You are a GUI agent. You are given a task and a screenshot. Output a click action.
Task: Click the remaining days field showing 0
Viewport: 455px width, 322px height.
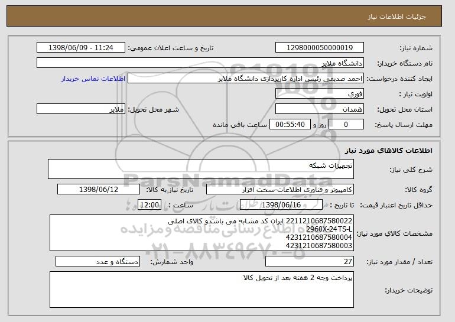coord(346,125)
